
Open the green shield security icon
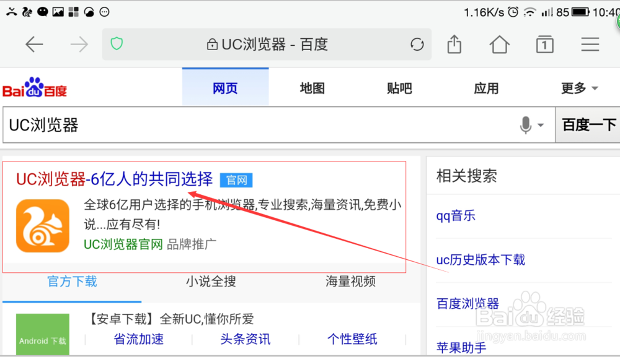point(117,43)
